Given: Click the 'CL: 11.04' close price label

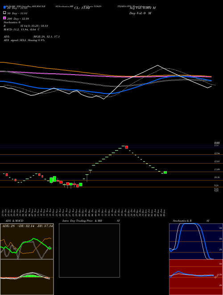Looking at the screenshot, I should point(82,8).
